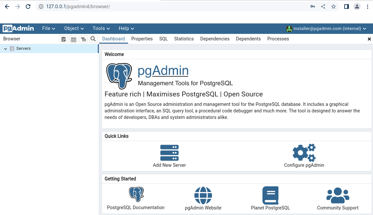Select the View Data icon

[73, 39]
